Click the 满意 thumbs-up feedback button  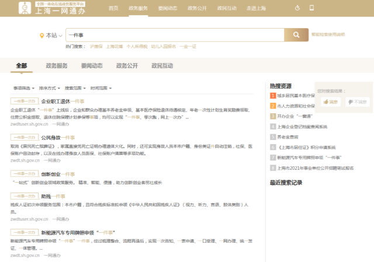pos(331,102)
